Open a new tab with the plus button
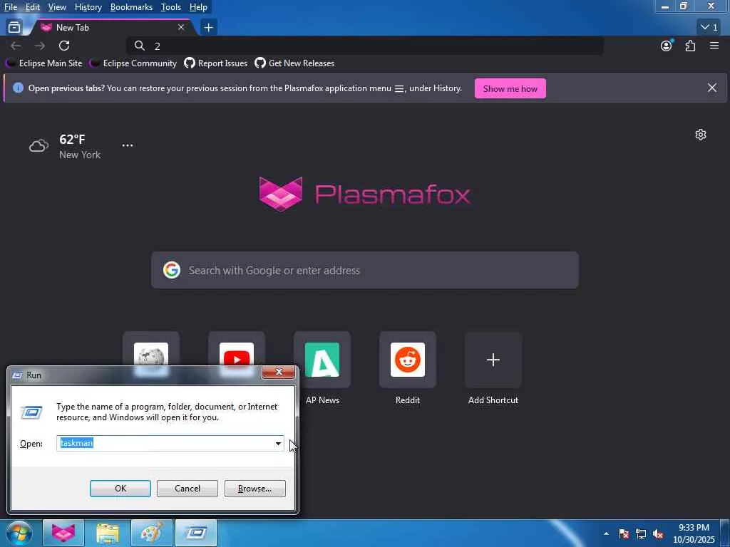Viewport: 730px width, 547px height. click(x=208, y=28)
